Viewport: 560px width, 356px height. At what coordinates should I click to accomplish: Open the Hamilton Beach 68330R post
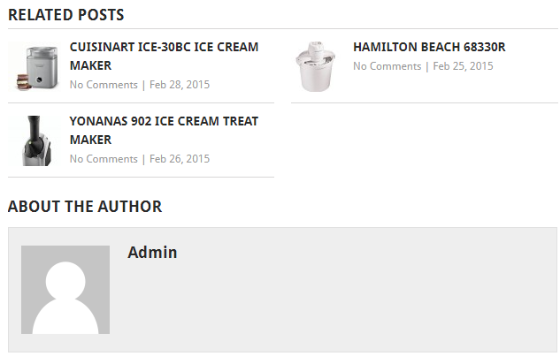coord(429,47)
